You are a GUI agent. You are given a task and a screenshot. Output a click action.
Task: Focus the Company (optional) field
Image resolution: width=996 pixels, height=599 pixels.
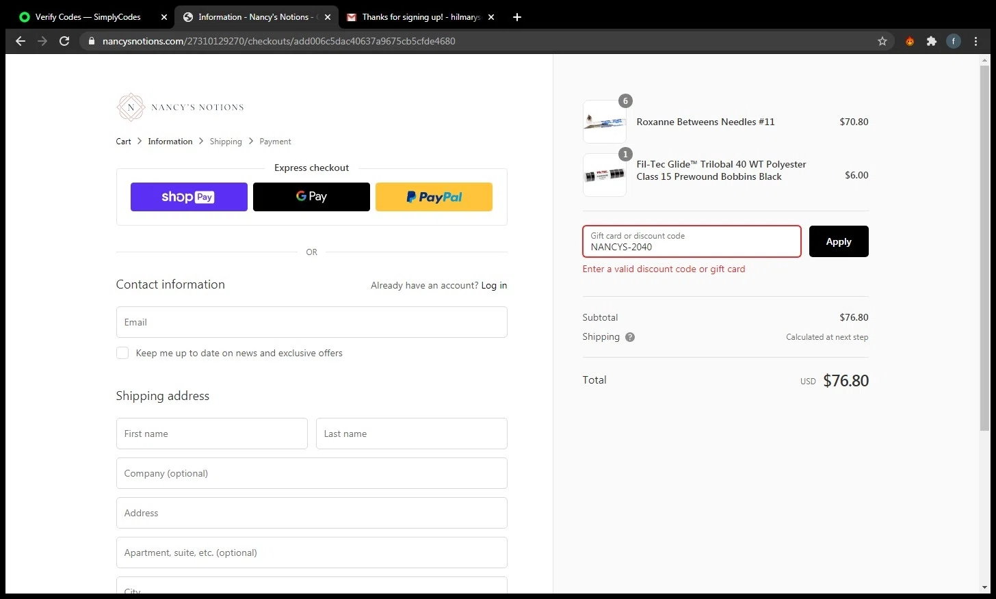pyautogui.click(x=311, y=473)
